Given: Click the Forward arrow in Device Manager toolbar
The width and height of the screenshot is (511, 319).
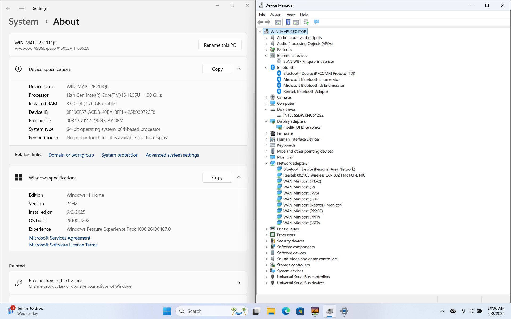Looking at the screenshot, I should [267, 22].
